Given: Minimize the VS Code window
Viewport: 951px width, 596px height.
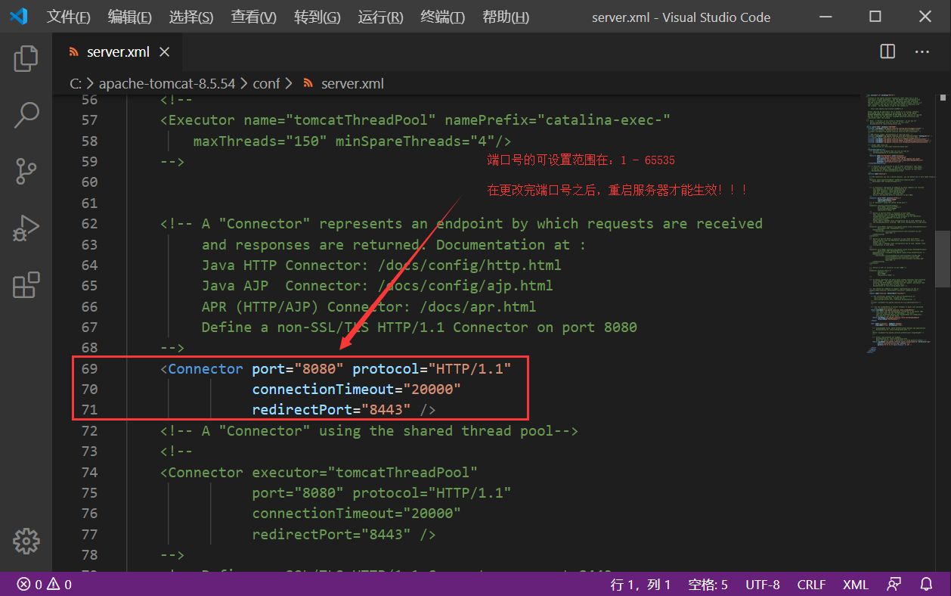Looking at the screenshot, I should tap(826, 17).
